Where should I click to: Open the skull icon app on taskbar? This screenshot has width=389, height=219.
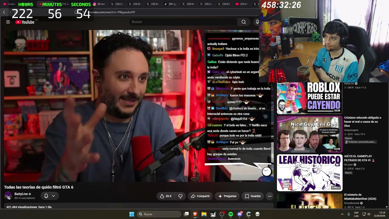pyautogui.click(x=257, y=214)
